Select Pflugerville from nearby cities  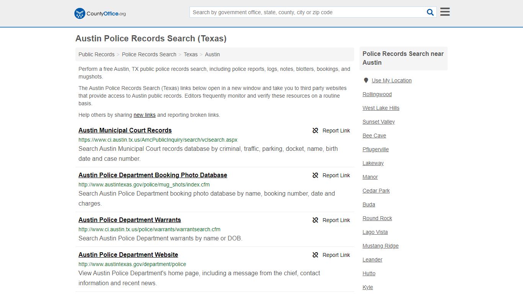click(x=376, y=149)
